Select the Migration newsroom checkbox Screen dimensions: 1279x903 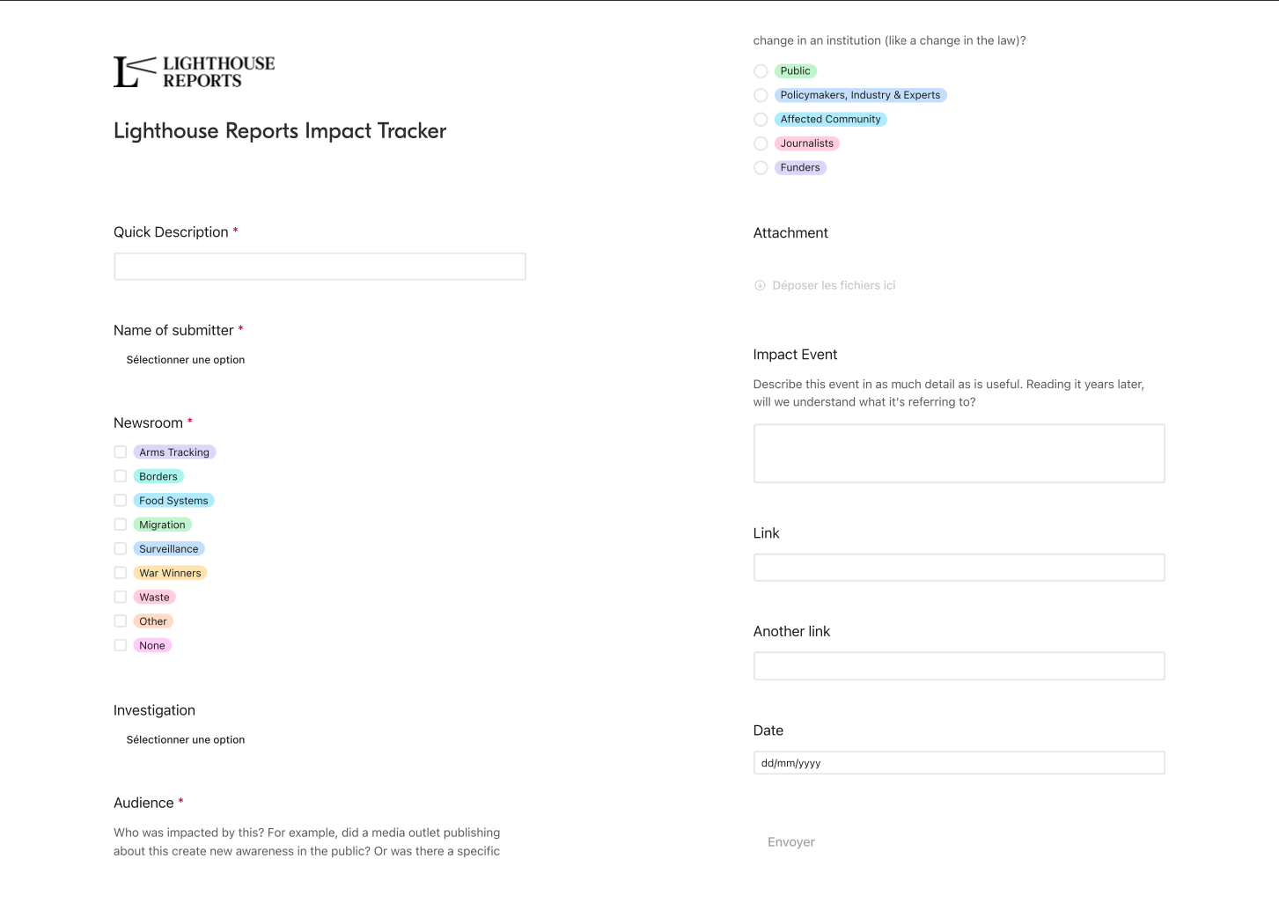pyautogui.click(x=121, y=525)
